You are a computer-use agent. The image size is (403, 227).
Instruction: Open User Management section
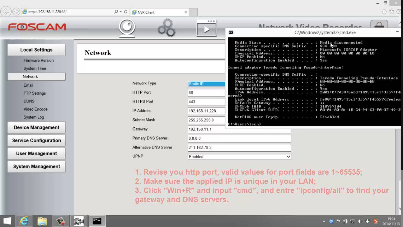pos(37,154)
